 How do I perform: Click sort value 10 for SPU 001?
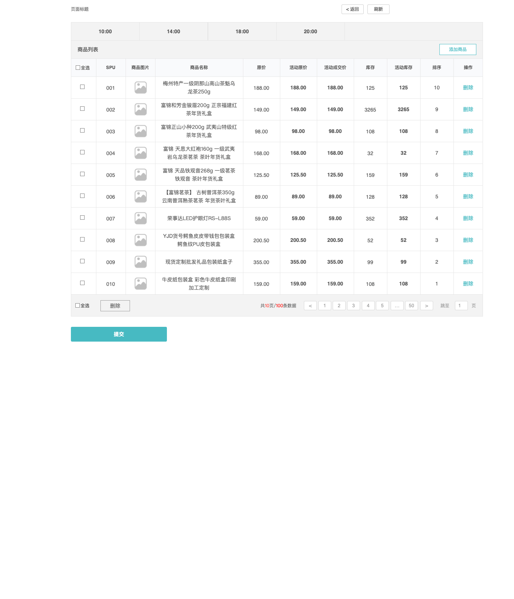[x=437, y=88]
